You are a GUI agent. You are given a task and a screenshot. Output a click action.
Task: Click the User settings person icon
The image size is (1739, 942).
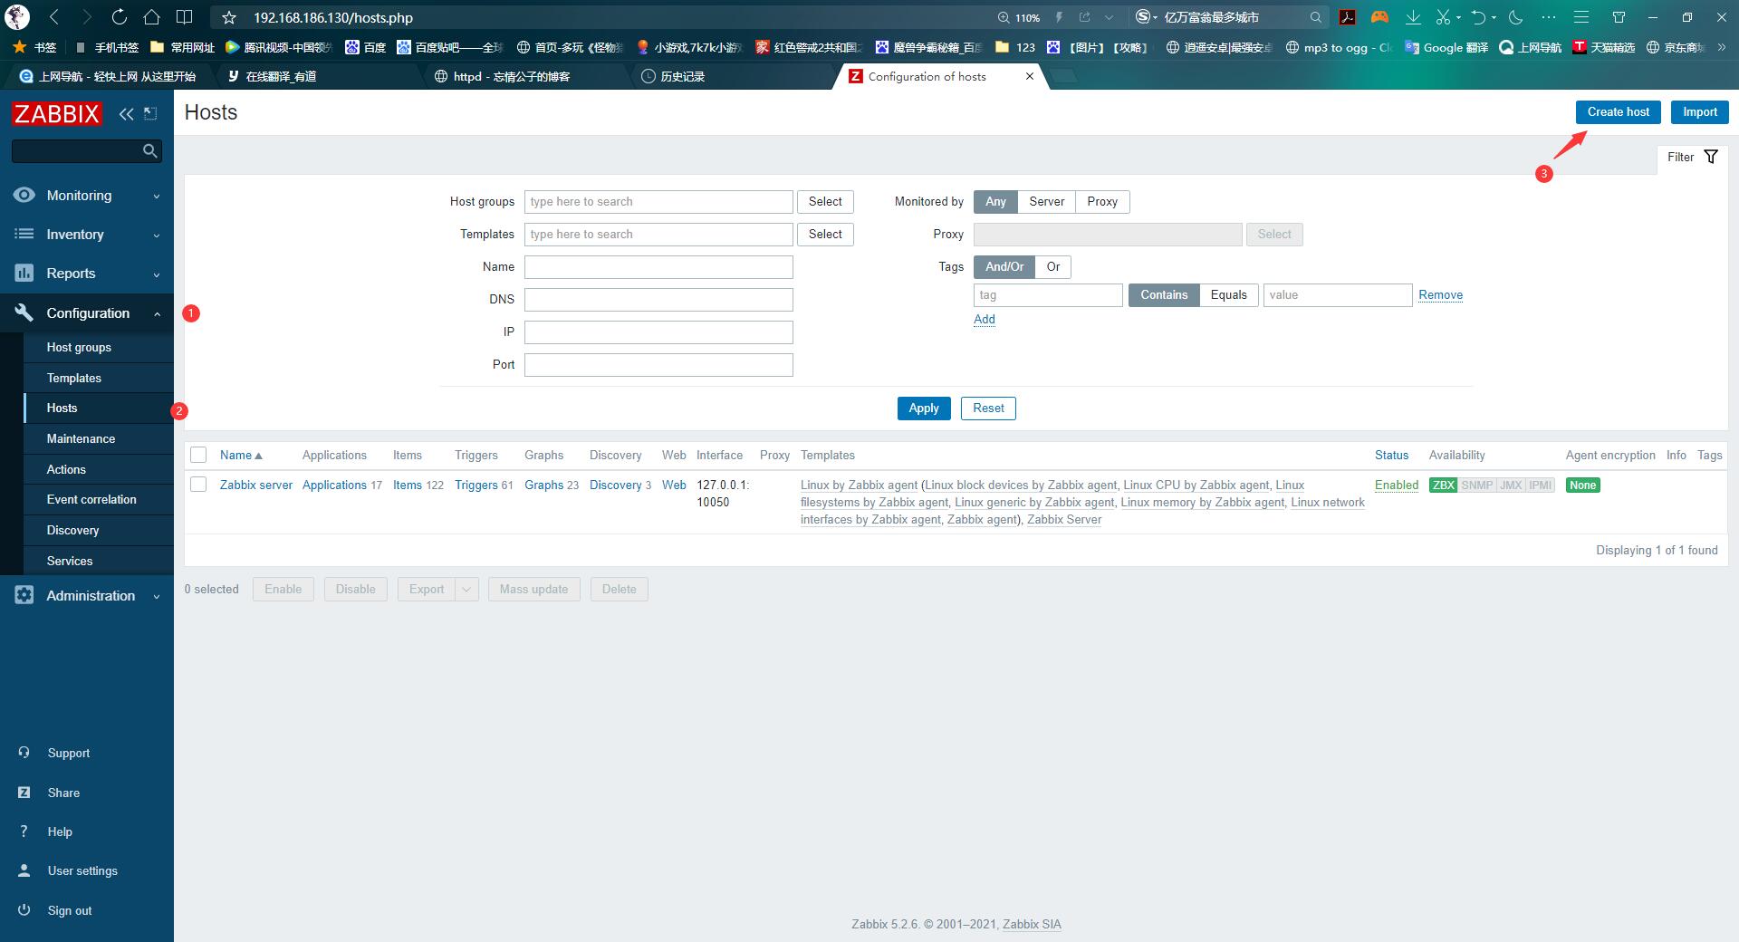pos(24,870)
